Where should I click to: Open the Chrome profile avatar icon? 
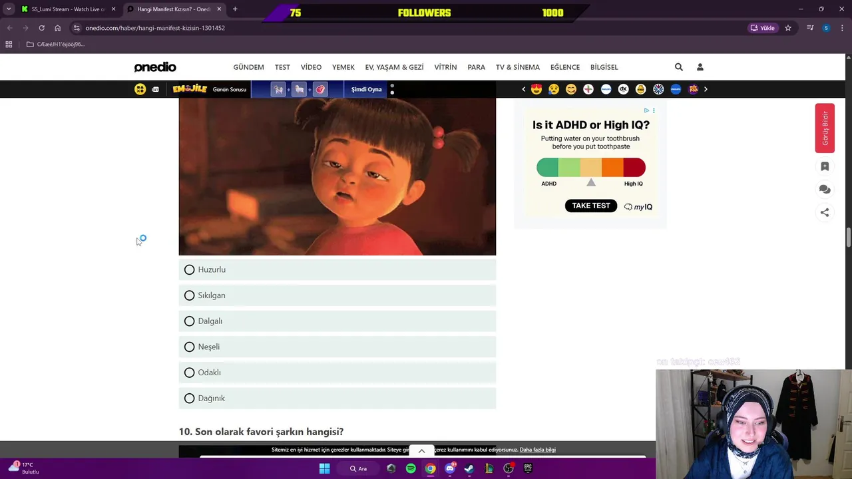point(826,28)
